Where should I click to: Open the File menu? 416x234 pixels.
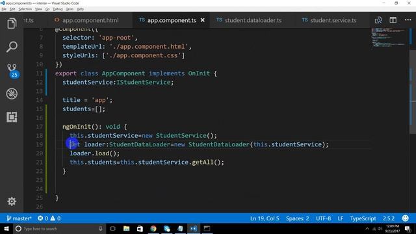pyautogui.click(x=4, y=9)
